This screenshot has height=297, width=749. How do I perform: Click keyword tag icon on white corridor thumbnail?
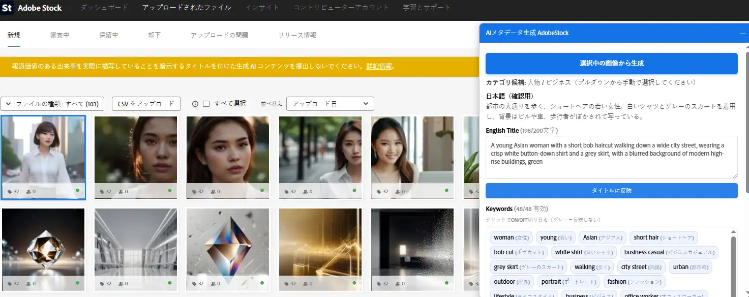point(102,284)
